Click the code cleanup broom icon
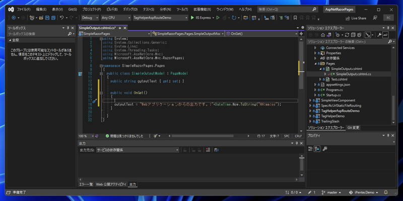This screenshot has width=403, height=201. [155, 136]
